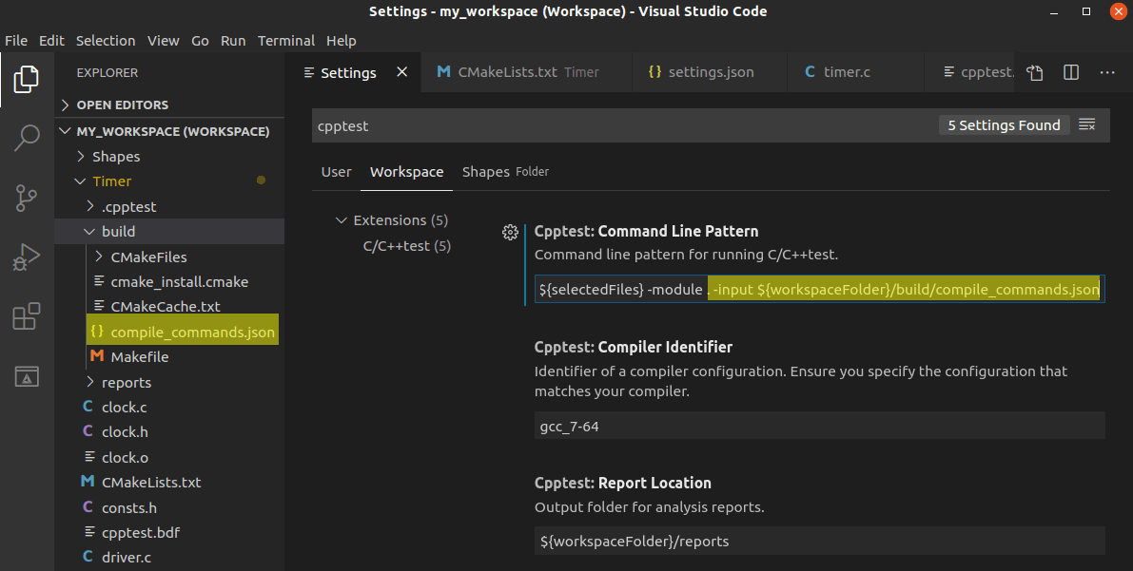This screenshot has height=571, width=1133.
Task: Close the Settings tab
Action: (402, 72)
